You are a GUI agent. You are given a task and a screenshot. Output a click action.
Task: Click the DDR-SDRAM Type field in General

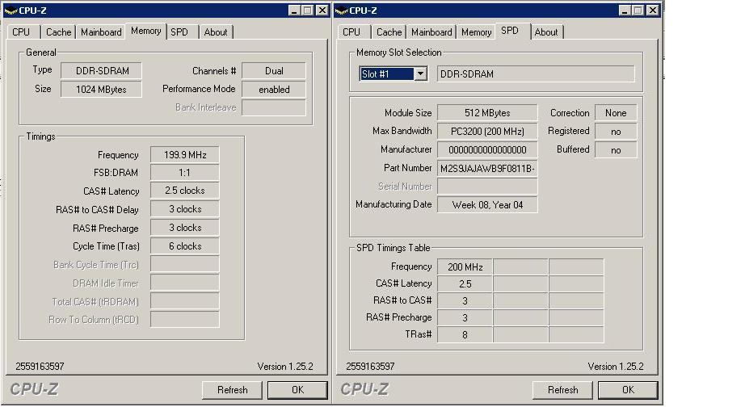point(101,71)
